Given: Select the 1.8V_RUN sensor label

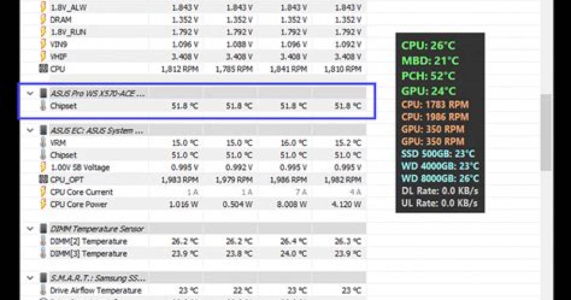Looking at the screenshot, I should coord(68,32).
